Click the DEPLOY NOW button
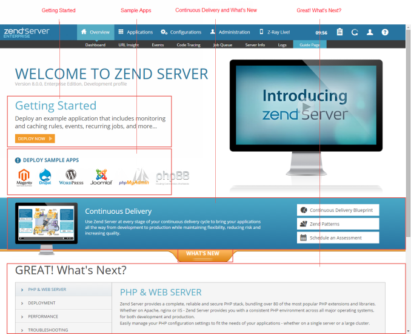 click(35, 138)
